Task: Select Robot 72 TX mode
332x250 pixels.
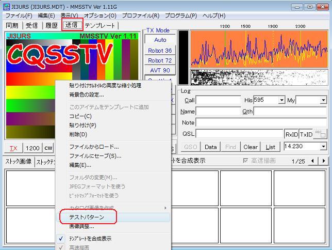Action: [x=160, y=60]
